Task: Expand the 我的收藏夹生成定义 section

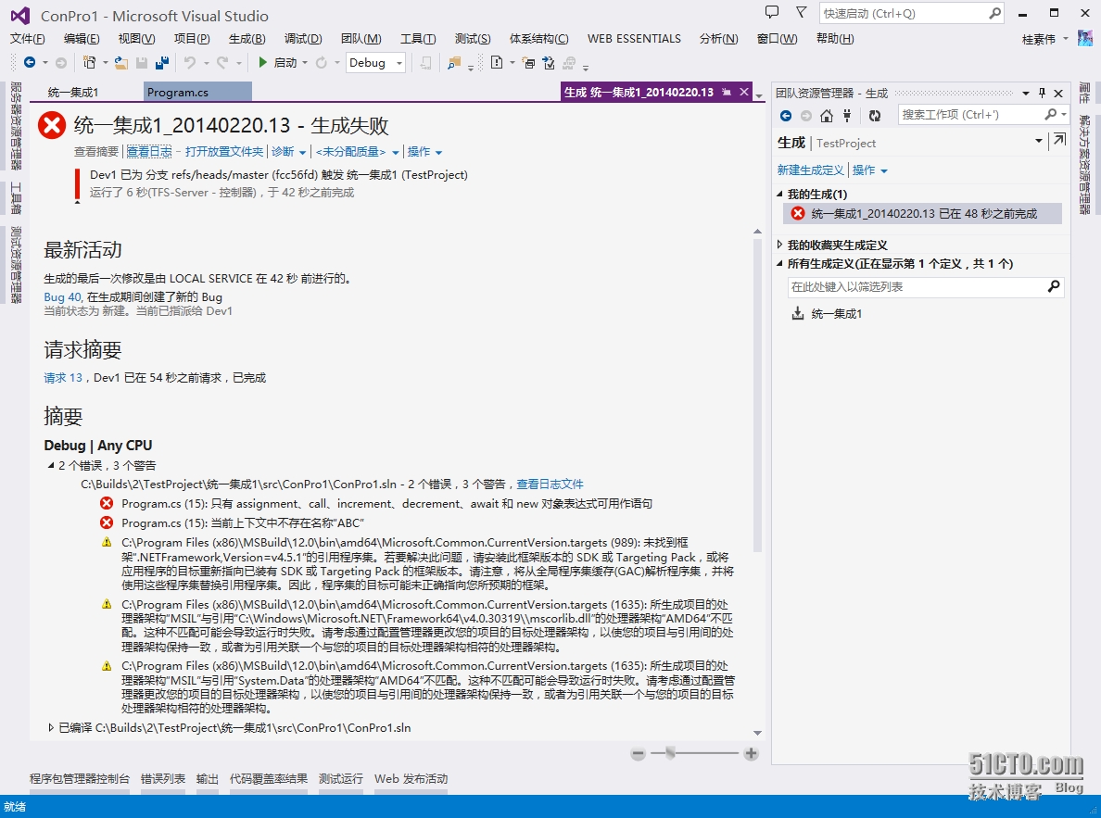Action: coord(779,245)
